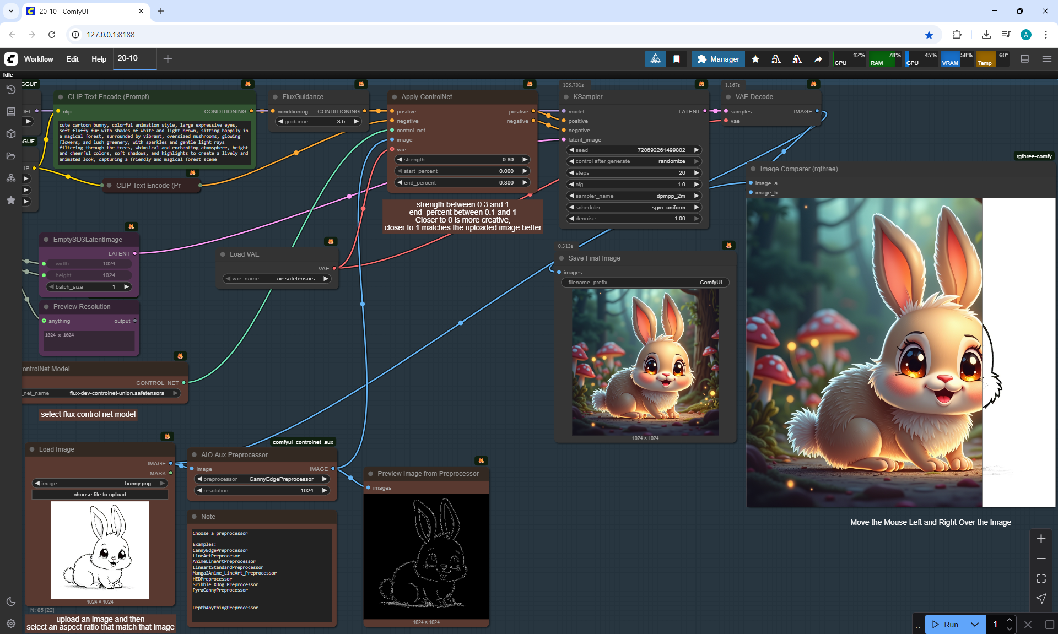The height and width of the screenshot is (634, 1058).
Task: Toggle the bottom panel icon
Action: [1024, 59]
